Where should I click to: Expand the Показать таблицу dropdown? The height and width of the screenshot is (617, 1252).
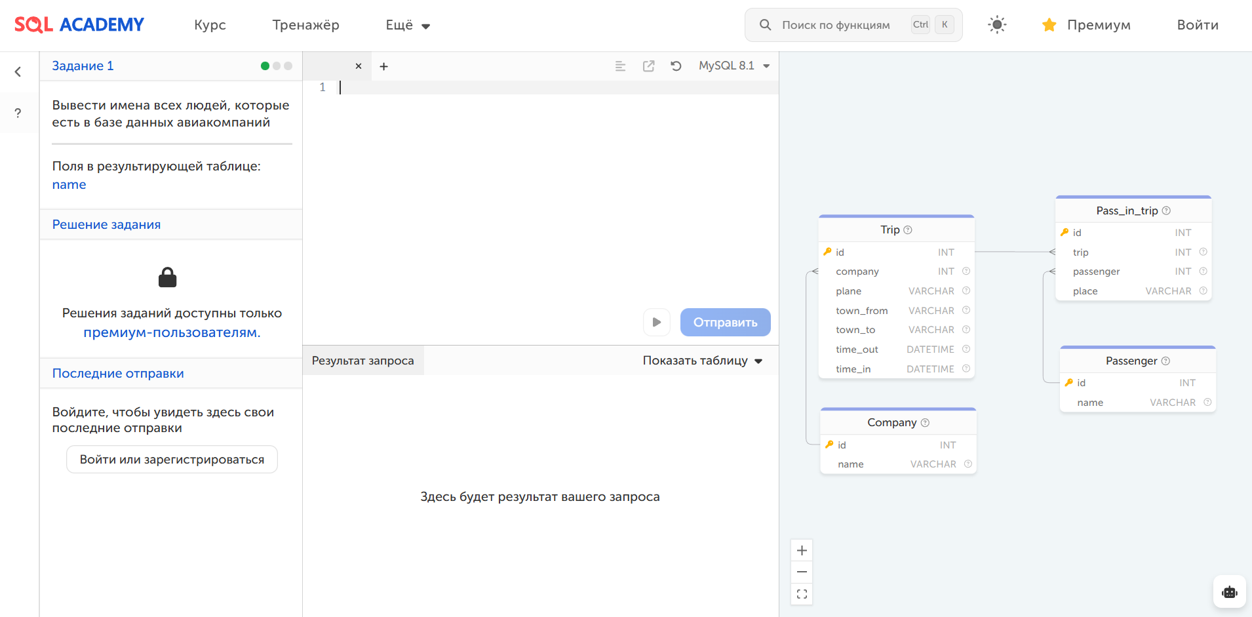pos(702,361)
